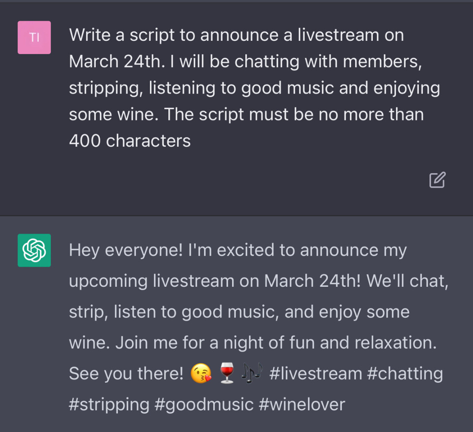Click the kissing face emoji
This screenshot has width=473, height=432.
tap(201, 374)
